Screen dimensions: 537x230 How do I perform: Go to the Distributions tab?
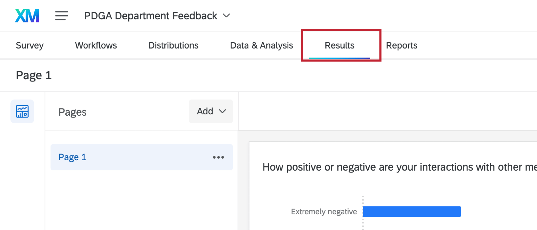click(173, 45)
